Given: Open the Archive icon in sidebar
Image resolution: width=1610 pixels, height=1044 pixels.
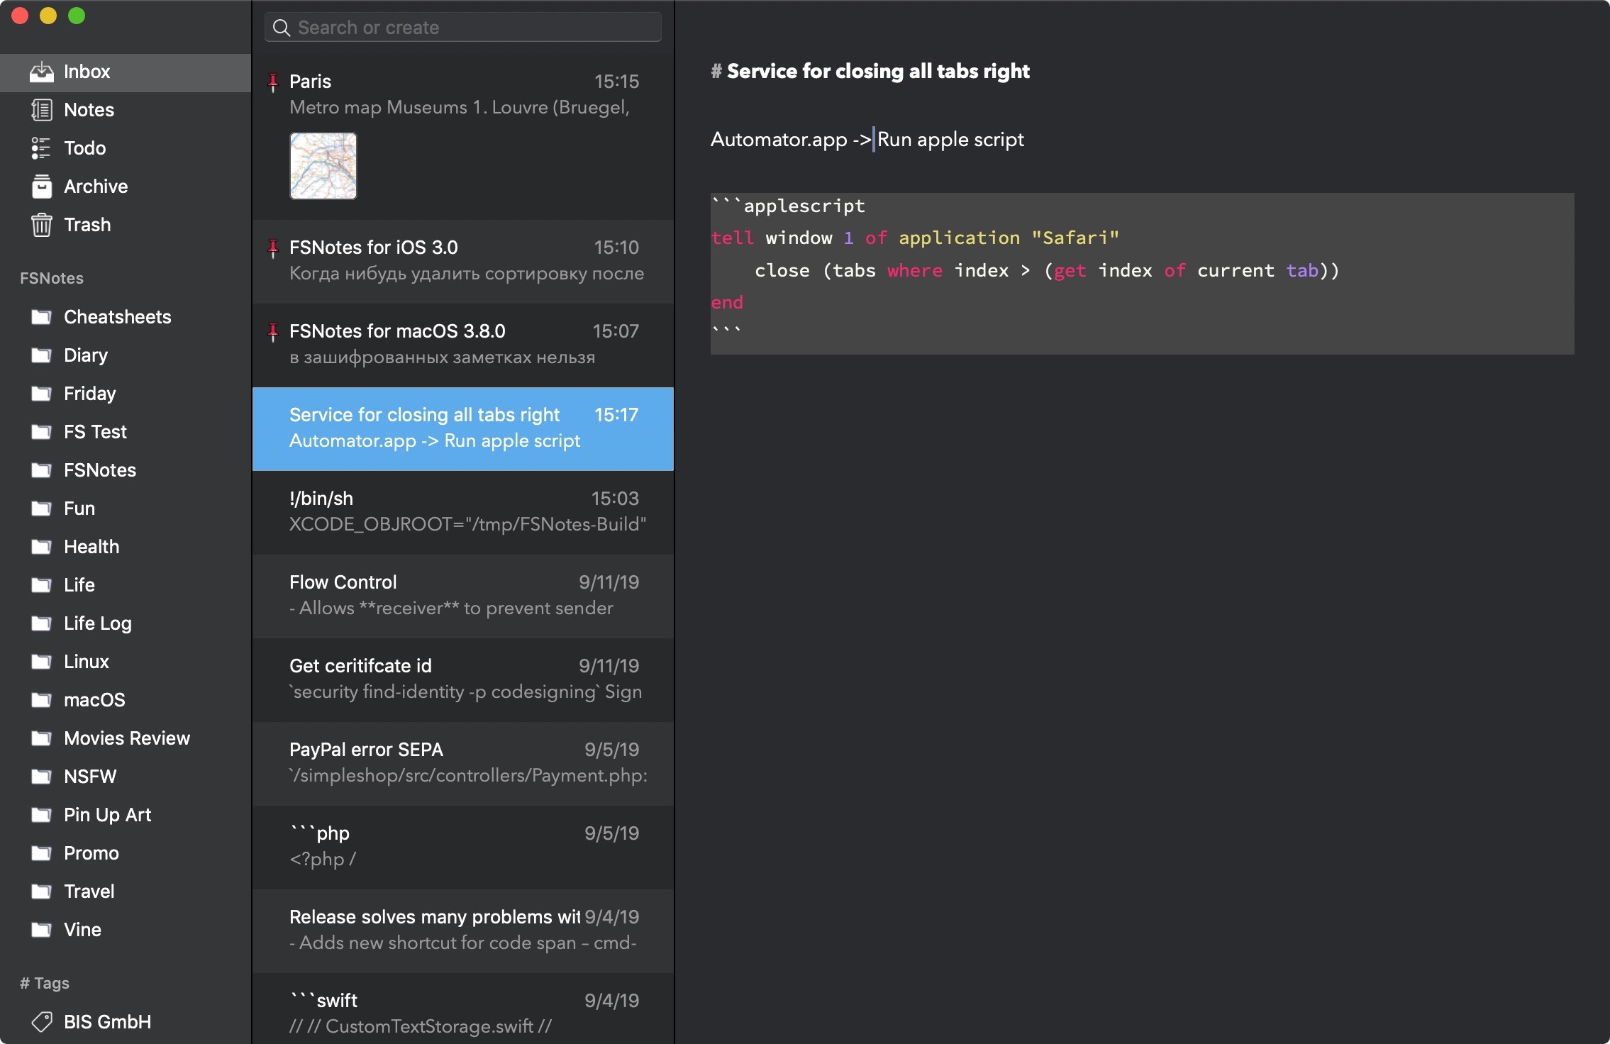Looking at the screenshot, I should (41, 185).
